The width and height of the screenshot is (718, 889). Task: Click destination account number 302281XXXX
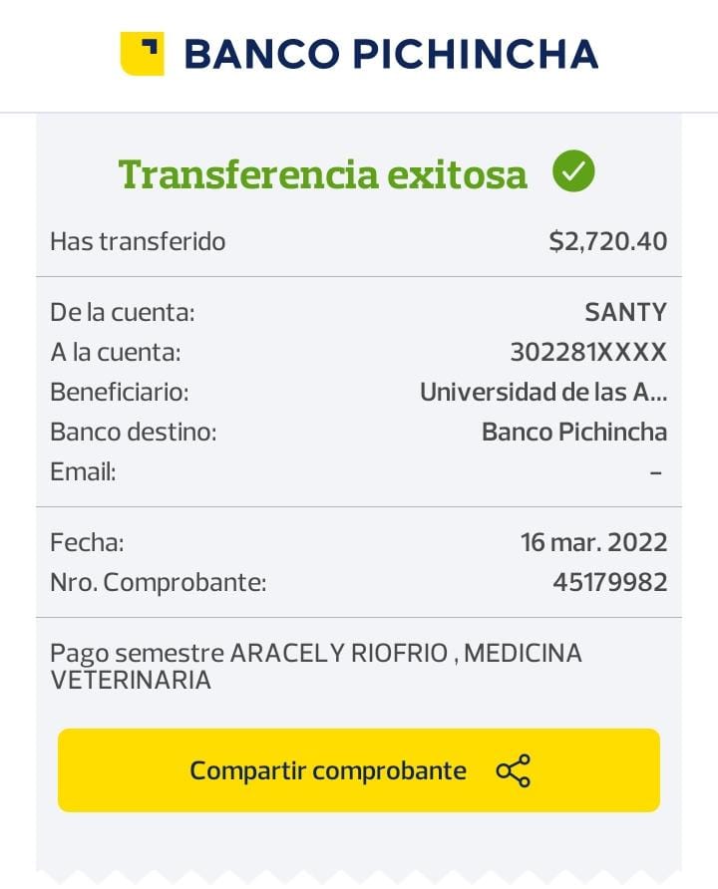[x=588, y=352]
